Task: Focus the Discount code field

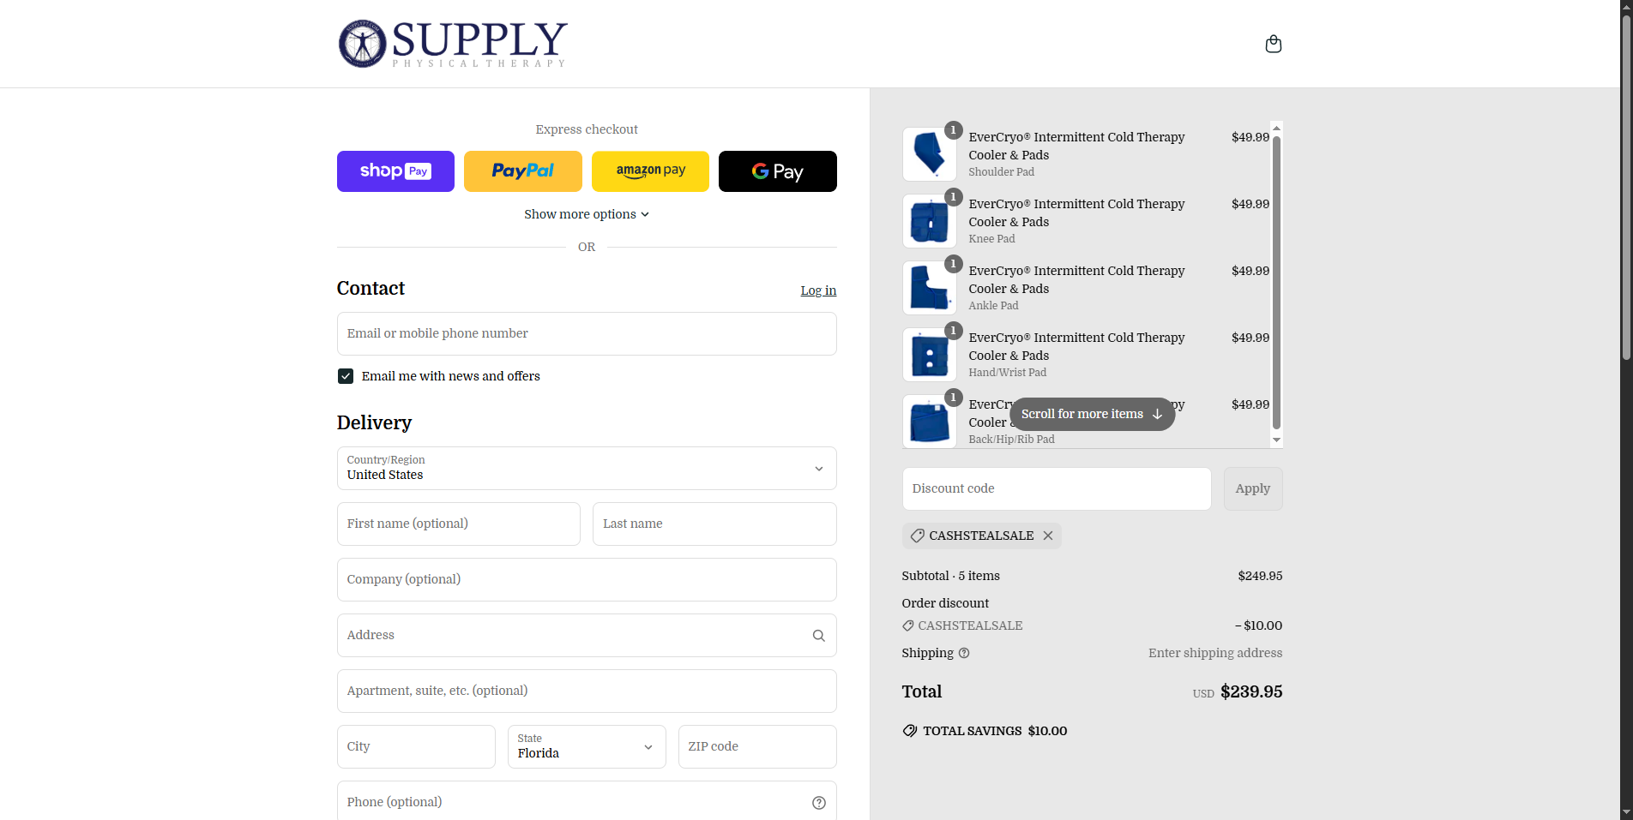Action: click(1057, 488)
